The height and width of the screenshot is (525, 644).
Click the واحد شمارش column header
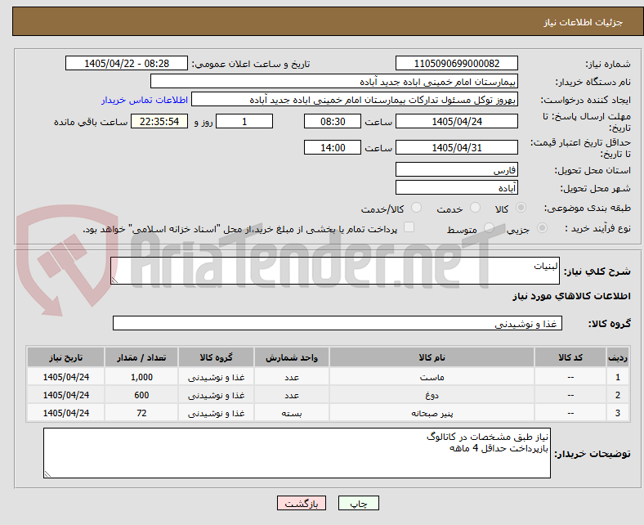[292, 357]
